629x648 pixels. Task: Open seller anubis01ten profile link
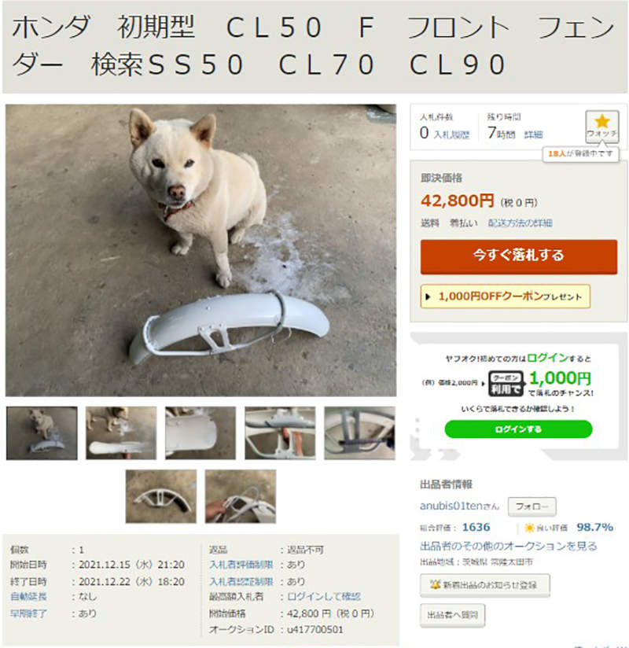459,506
